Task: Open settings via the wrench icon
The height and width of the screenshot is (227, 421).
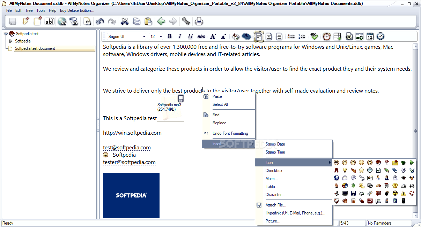Action: tap(186, 22)
